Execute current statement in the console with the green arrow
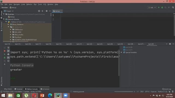 click(5, 54)
